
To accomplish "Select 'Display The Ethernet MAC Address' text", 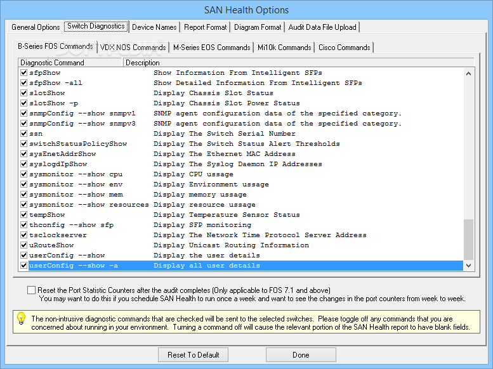I will 225,153.
